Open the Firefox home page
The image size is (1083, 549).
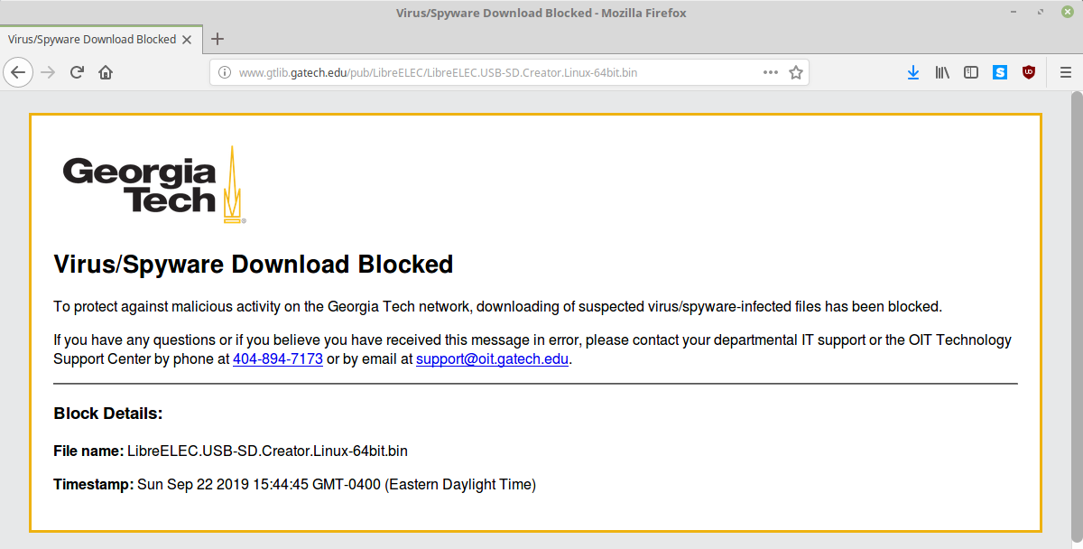point(106,72)
